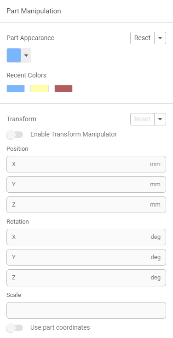The width and height of the screenshot is (173, 338).
Task: Toggle Use part coordinates switch
Action: point(15,328)
